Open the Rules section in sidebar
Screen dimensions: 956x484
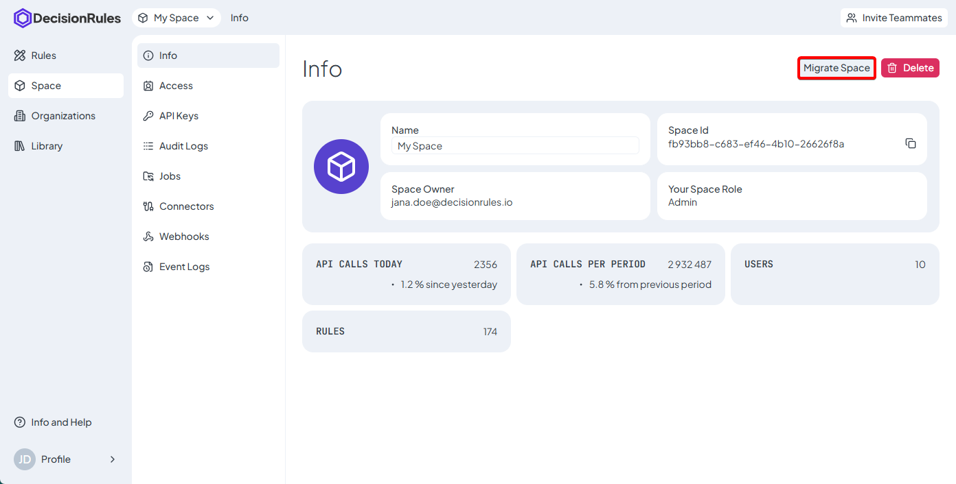click(44, 56)
